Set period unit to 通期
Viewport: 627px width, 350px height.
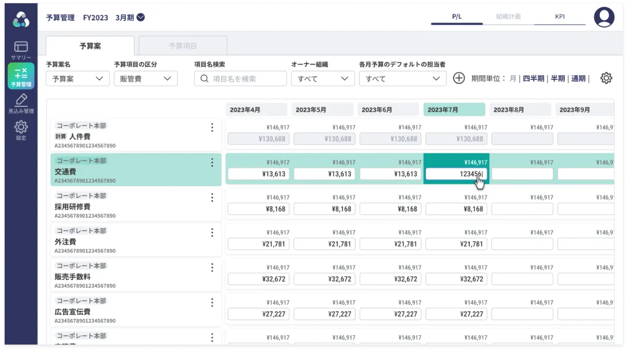[x=578, y=78]
